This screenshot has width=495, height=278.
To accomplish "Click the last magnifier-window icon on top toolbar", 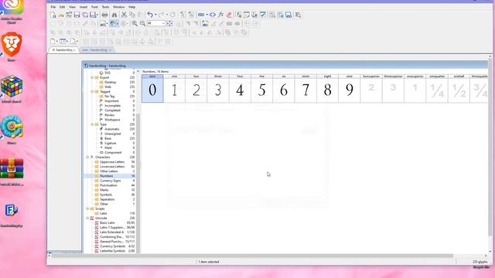I will [298, 15].
